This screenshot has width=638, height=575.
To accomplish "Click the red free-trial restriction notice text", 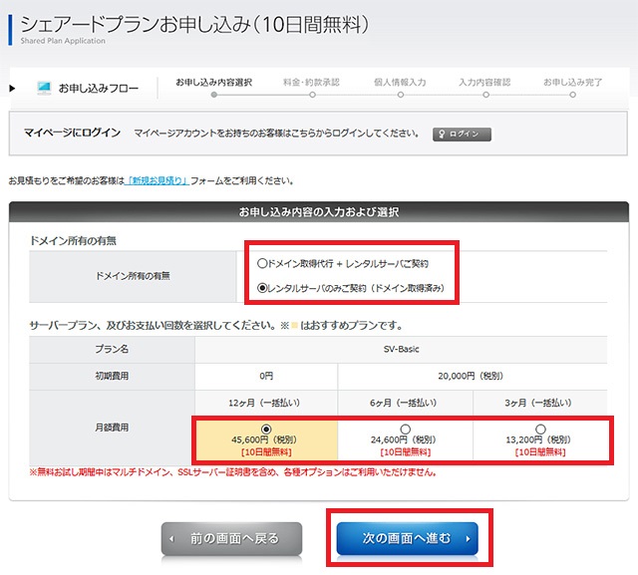I will click(x=233, y=472).
